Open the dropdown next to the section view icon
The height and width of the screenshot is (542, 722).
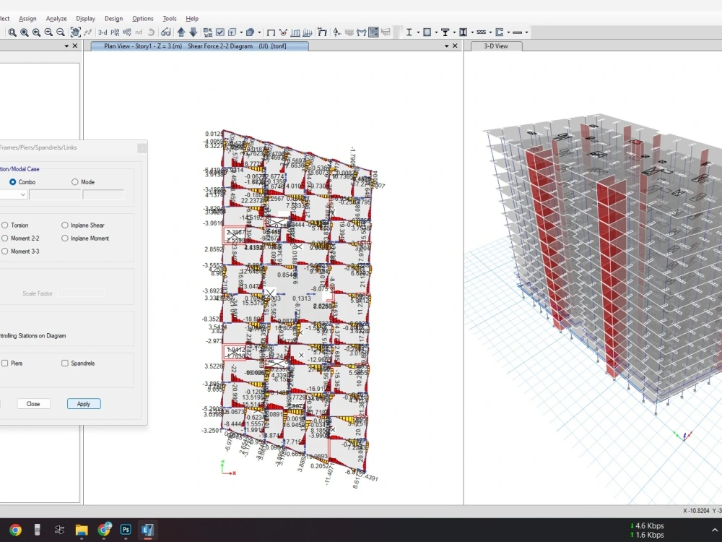point(260,32)
